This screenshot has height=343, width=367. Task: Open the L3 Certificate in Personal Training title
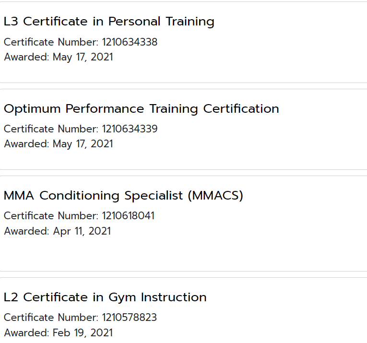click(109, 22)
